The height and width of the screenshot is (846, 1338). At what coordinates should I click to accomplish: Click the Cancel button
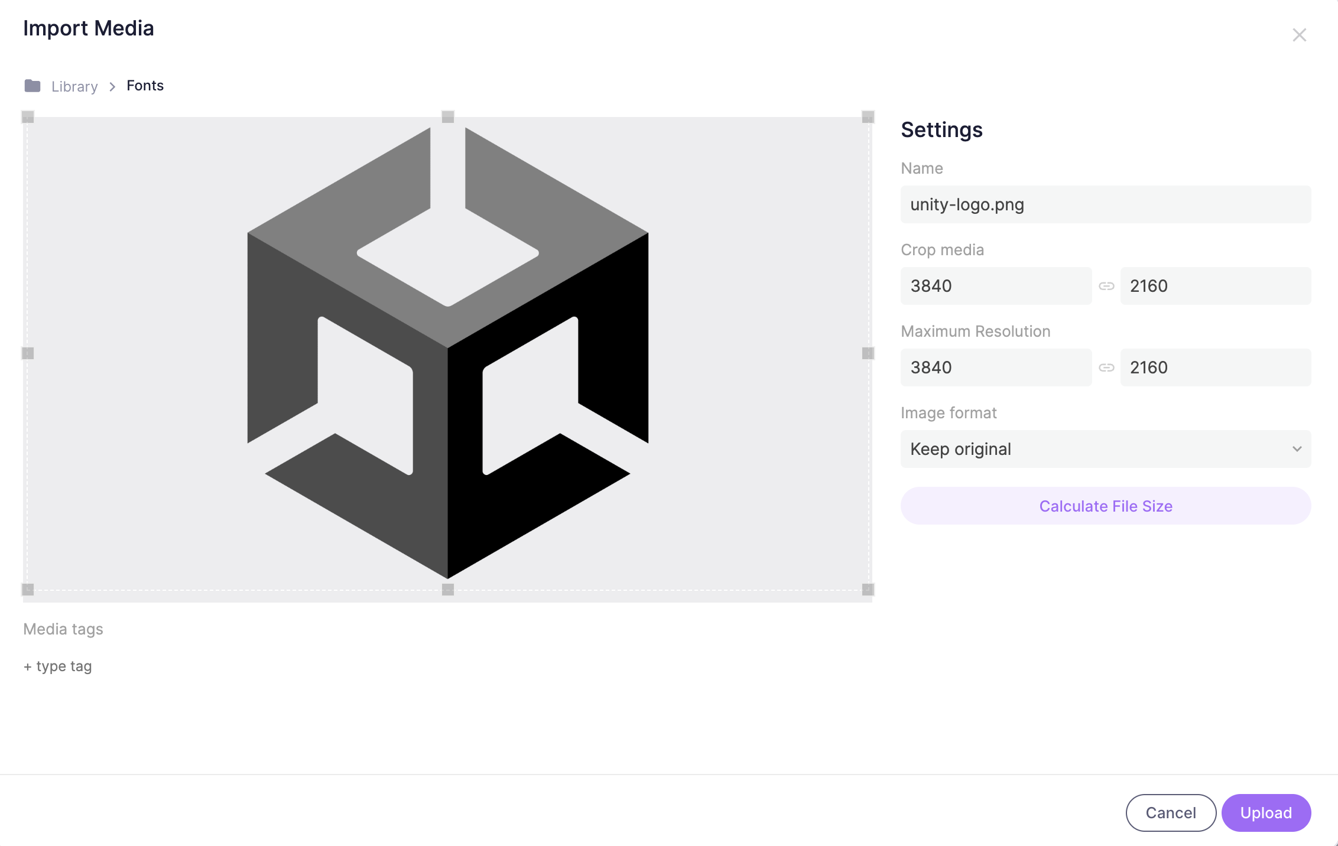[1171, 813]
